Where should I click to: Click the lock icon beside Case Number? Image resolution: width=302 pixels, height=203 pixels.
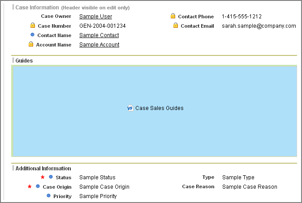tap(33, 25)
